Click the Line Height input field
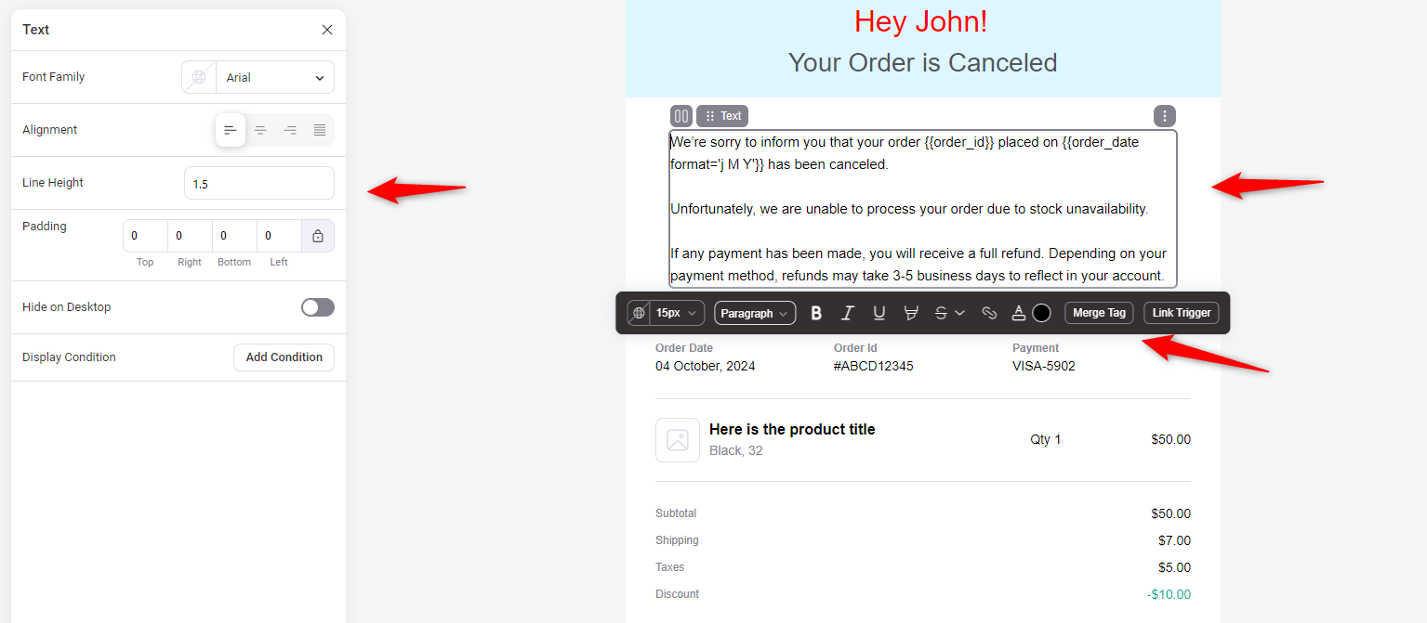This screenshot has width=1427, height=623. [259, 183]
